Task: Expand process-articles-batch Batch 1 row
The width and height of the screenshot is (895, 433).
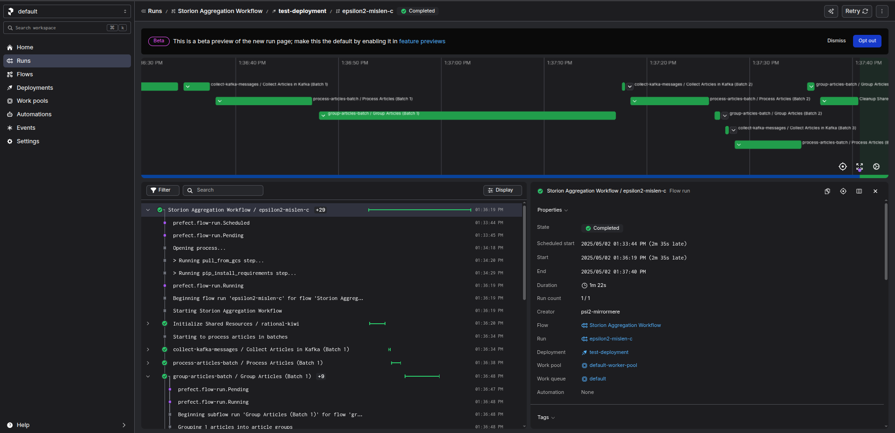Action: (x=148, y=363)
